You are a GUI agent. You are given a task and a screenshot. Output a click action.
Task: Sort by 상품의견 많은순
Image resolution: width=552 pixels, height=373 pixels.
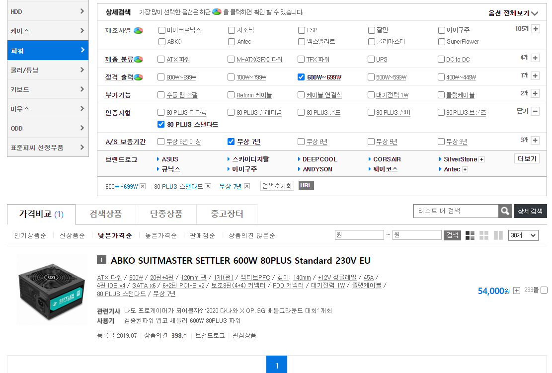[x=252, y=235]
